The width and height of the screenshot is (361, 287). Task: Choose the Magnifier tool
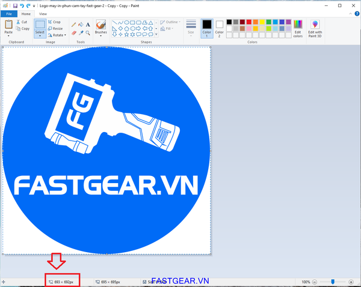(88, 33)
